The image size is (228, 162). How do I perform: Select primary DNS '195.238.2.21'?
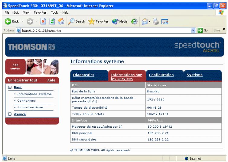coord(158,133)
